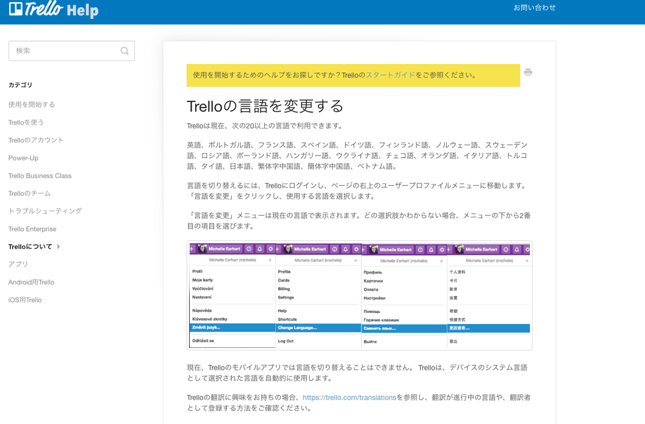Focus the 検索 search field

point(72,51)
